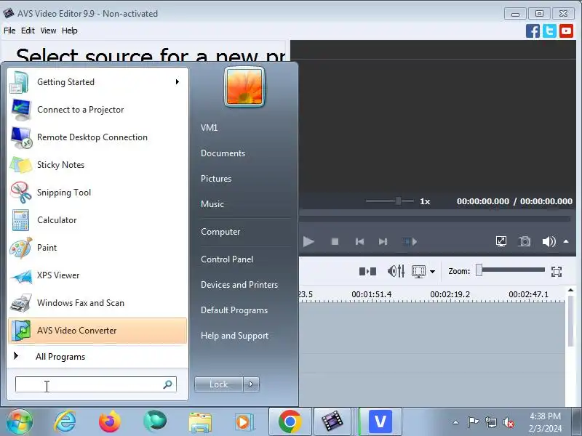Click zoom to fit timeline icon
This screenshot has width=582, height=436.
click(x=557, y=272)
